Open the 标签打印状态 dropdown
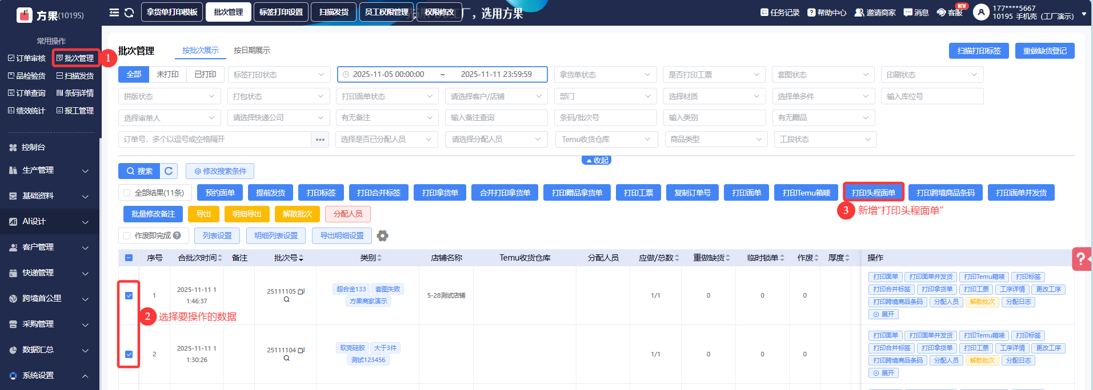Viewport: 1093px width, 390px height. click(x=278, y=75)
